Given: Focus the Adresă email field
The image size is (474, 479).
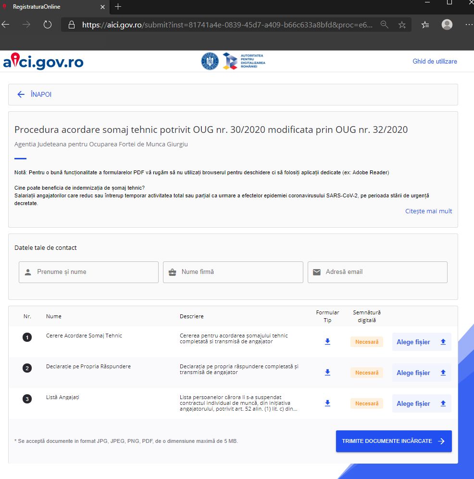Looking at the screenshot, I should pyautogui.click(x=377, y=272).
